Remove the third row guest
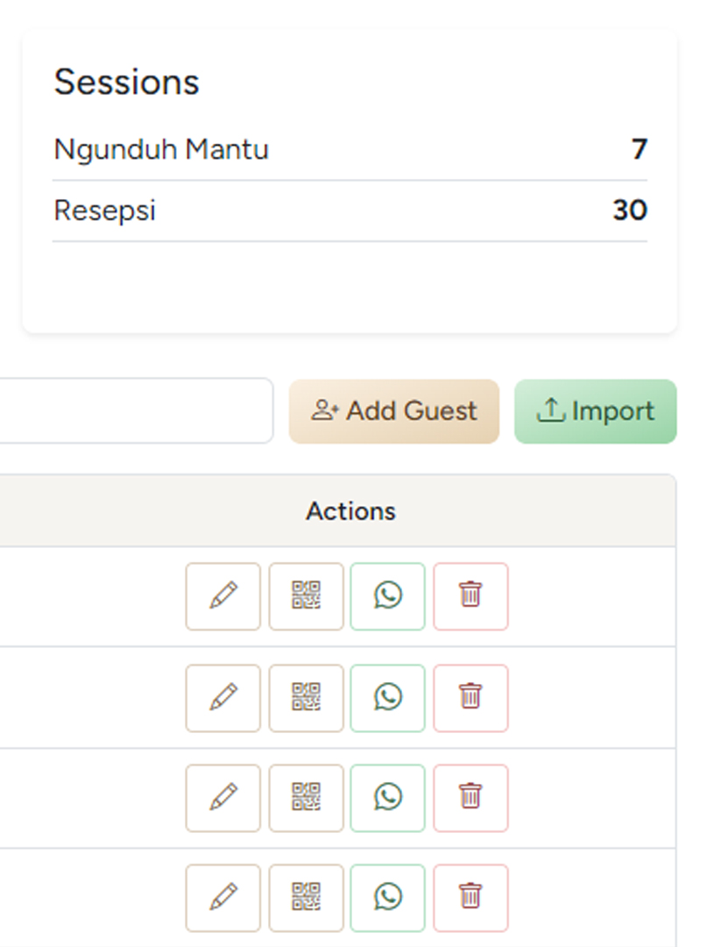 [470, 798]
